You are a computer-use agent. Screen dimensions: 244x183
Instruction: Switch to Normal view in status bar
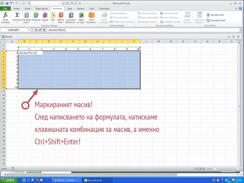196,169
